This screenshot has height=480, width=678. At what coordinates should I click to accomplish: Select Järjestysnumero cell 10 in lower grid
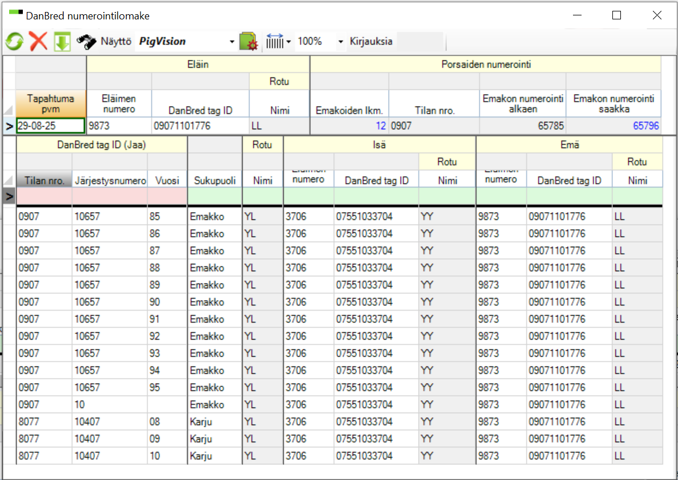point(110,404)
